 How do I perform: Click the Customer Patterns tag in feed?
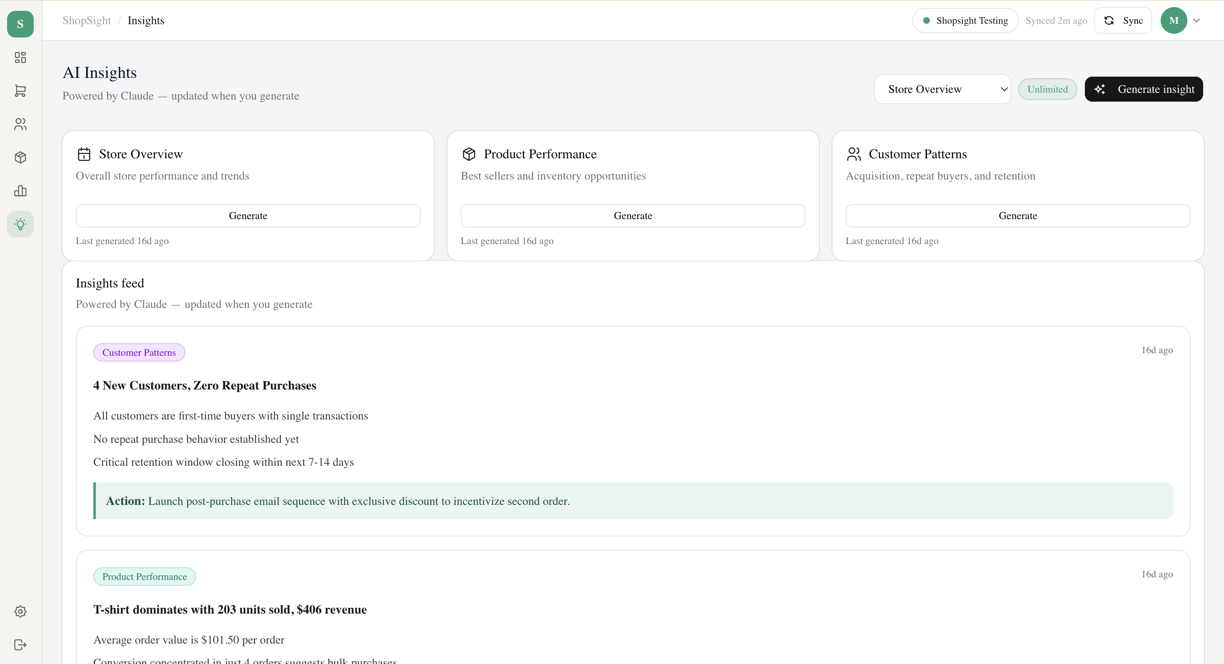[139, 352]
